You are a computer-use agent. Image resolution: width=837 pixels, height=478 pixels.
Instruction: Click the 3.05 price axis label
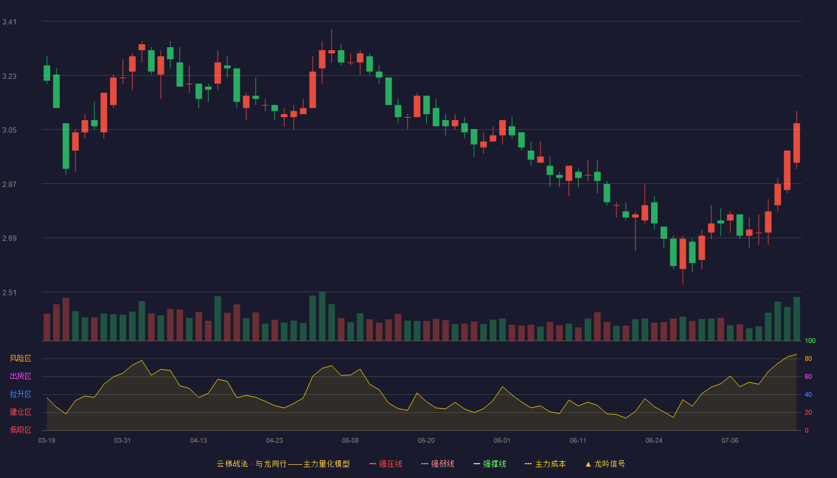tap(10, 130)
